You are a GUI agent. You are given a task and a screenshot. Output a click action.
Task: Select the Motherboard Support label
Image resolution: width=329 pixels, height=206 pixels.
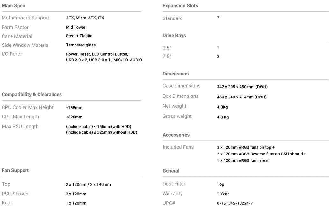25,18
